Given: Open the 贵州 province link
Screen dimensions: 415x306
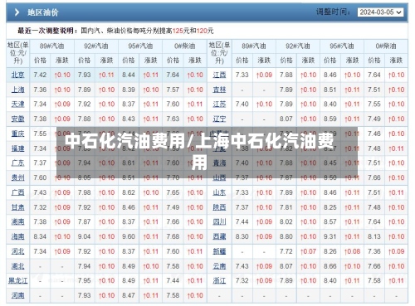Looking at the screenshot, I should 18,177.
